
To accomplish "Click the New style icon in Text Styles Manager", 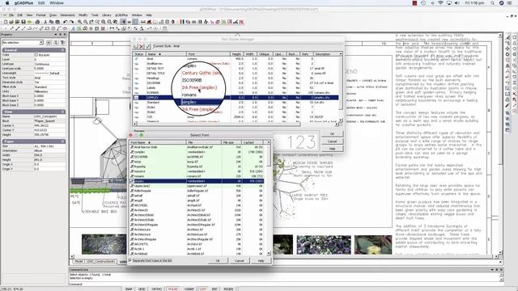I will coord(135,47).
